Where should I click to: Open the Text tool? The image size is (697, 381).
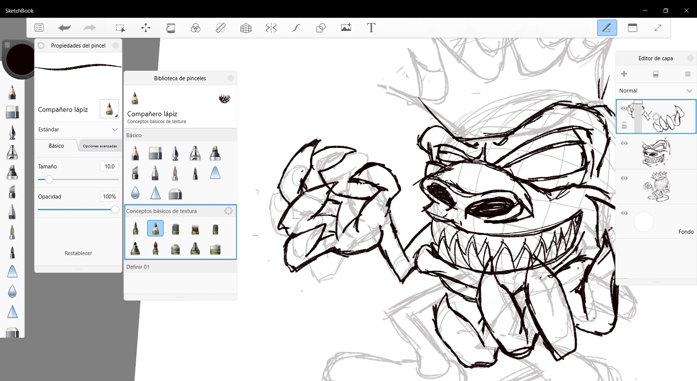point(371,28)
